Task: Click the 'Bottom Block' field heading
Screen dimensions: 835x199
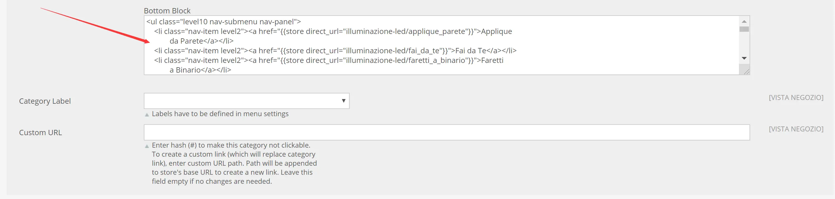Action: point(167,11)
